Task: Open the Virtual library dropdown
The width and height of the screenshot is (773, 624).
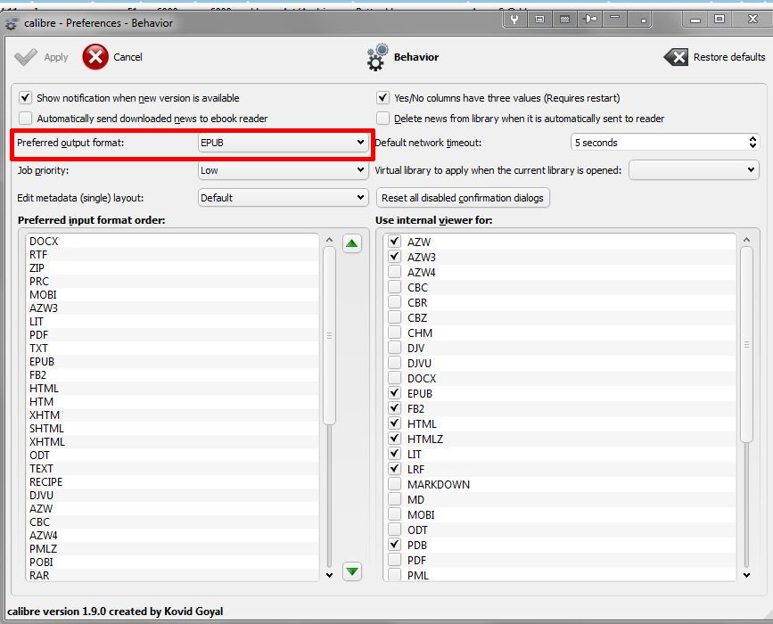Action: (694, 170)
